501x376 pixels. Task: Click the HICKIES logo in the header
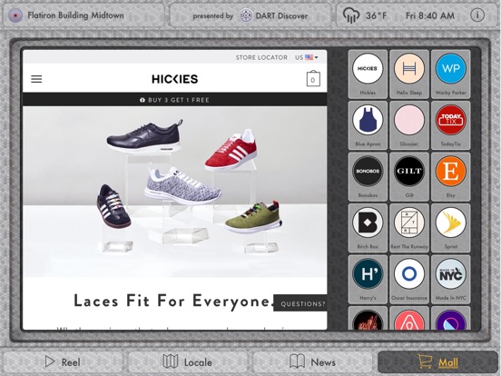pyautogui.click(x=175, y=79)
